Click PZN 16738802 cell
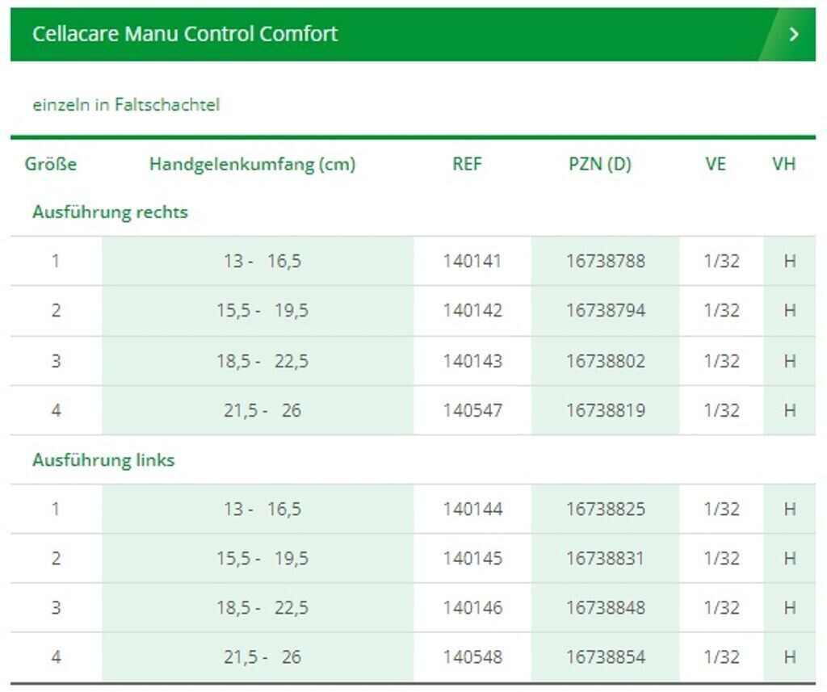 point(606,361)
